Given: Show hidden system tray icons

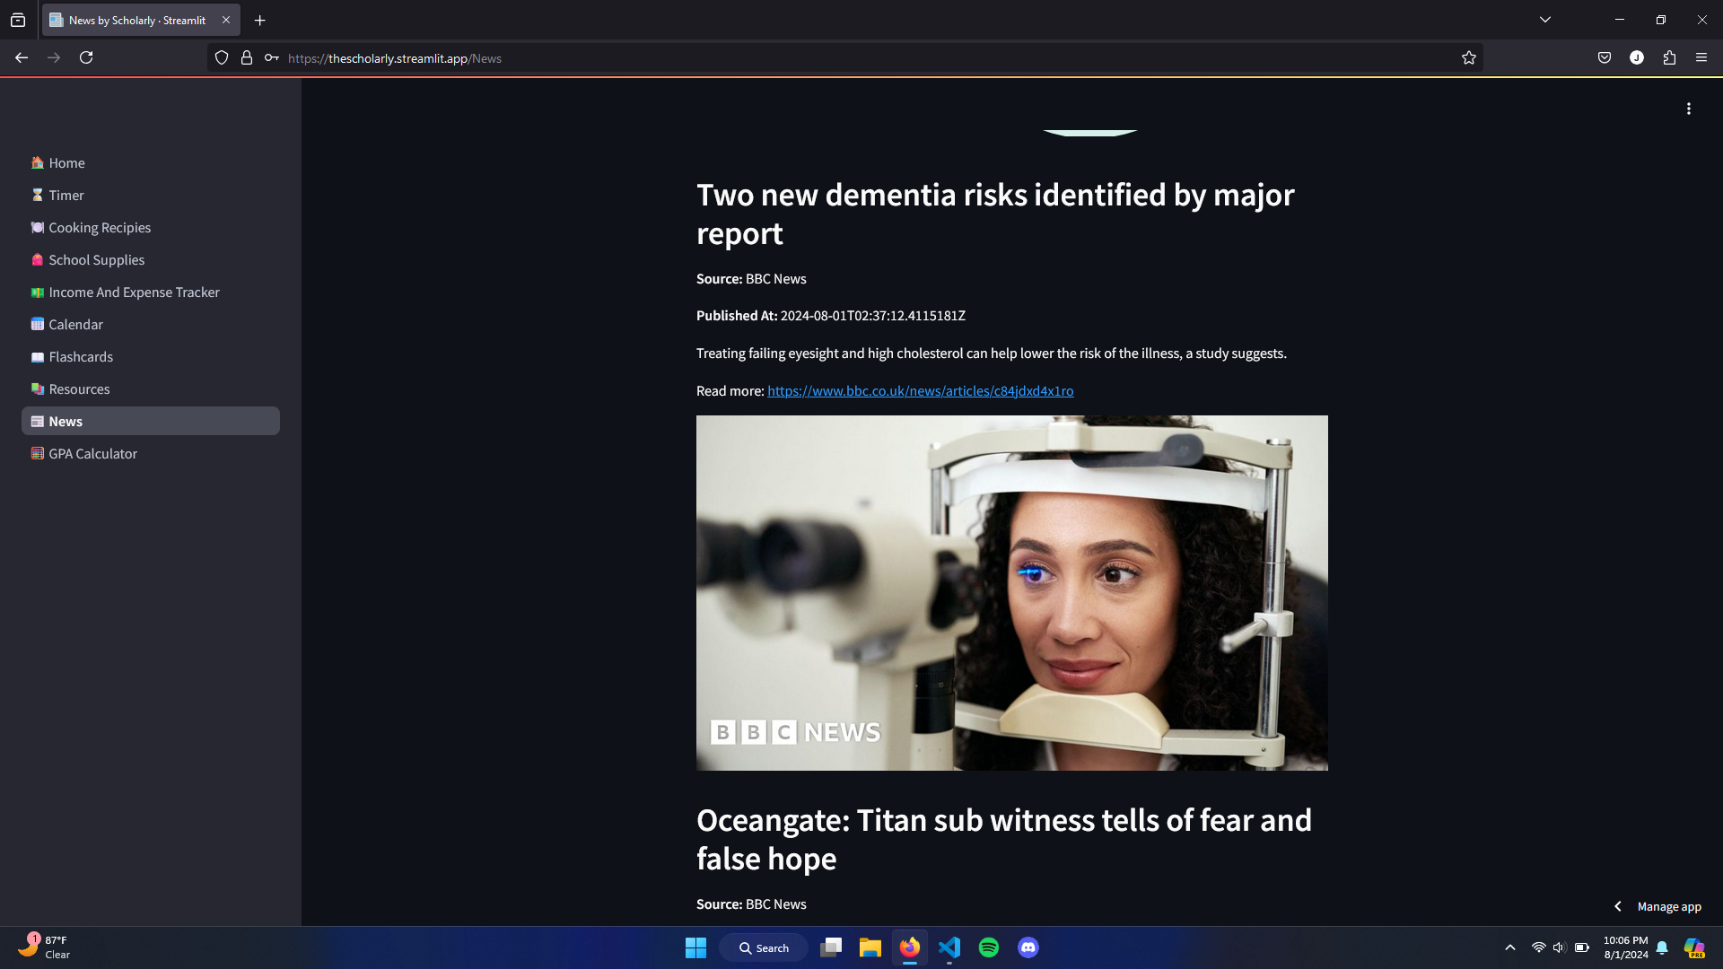Looking at the screenshot, I should 1510,947.
